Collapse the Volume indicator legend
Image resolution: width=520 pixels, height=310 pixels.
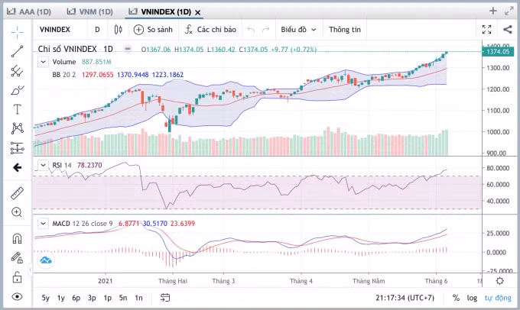(43, 62)
